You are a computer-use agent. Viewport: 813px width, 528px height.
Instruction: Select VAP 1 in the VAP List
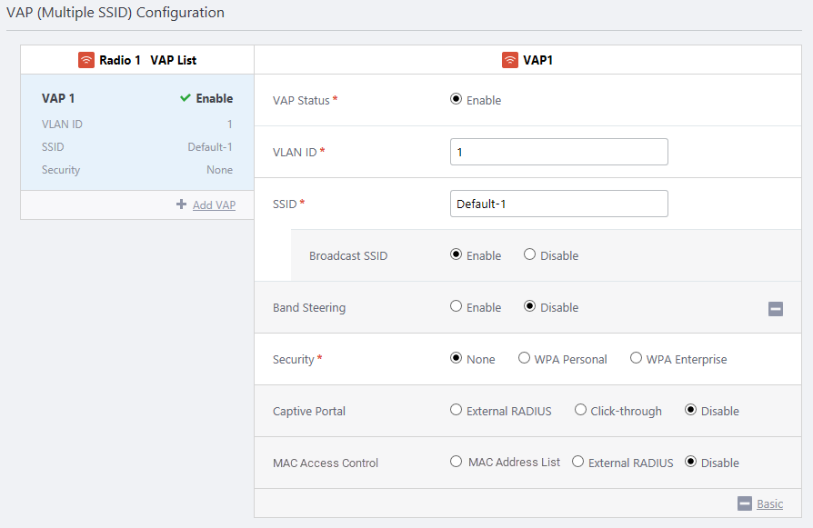58,98
